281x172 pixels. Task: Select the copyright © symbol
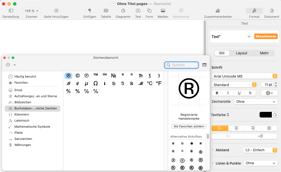[x=78, y=76]
